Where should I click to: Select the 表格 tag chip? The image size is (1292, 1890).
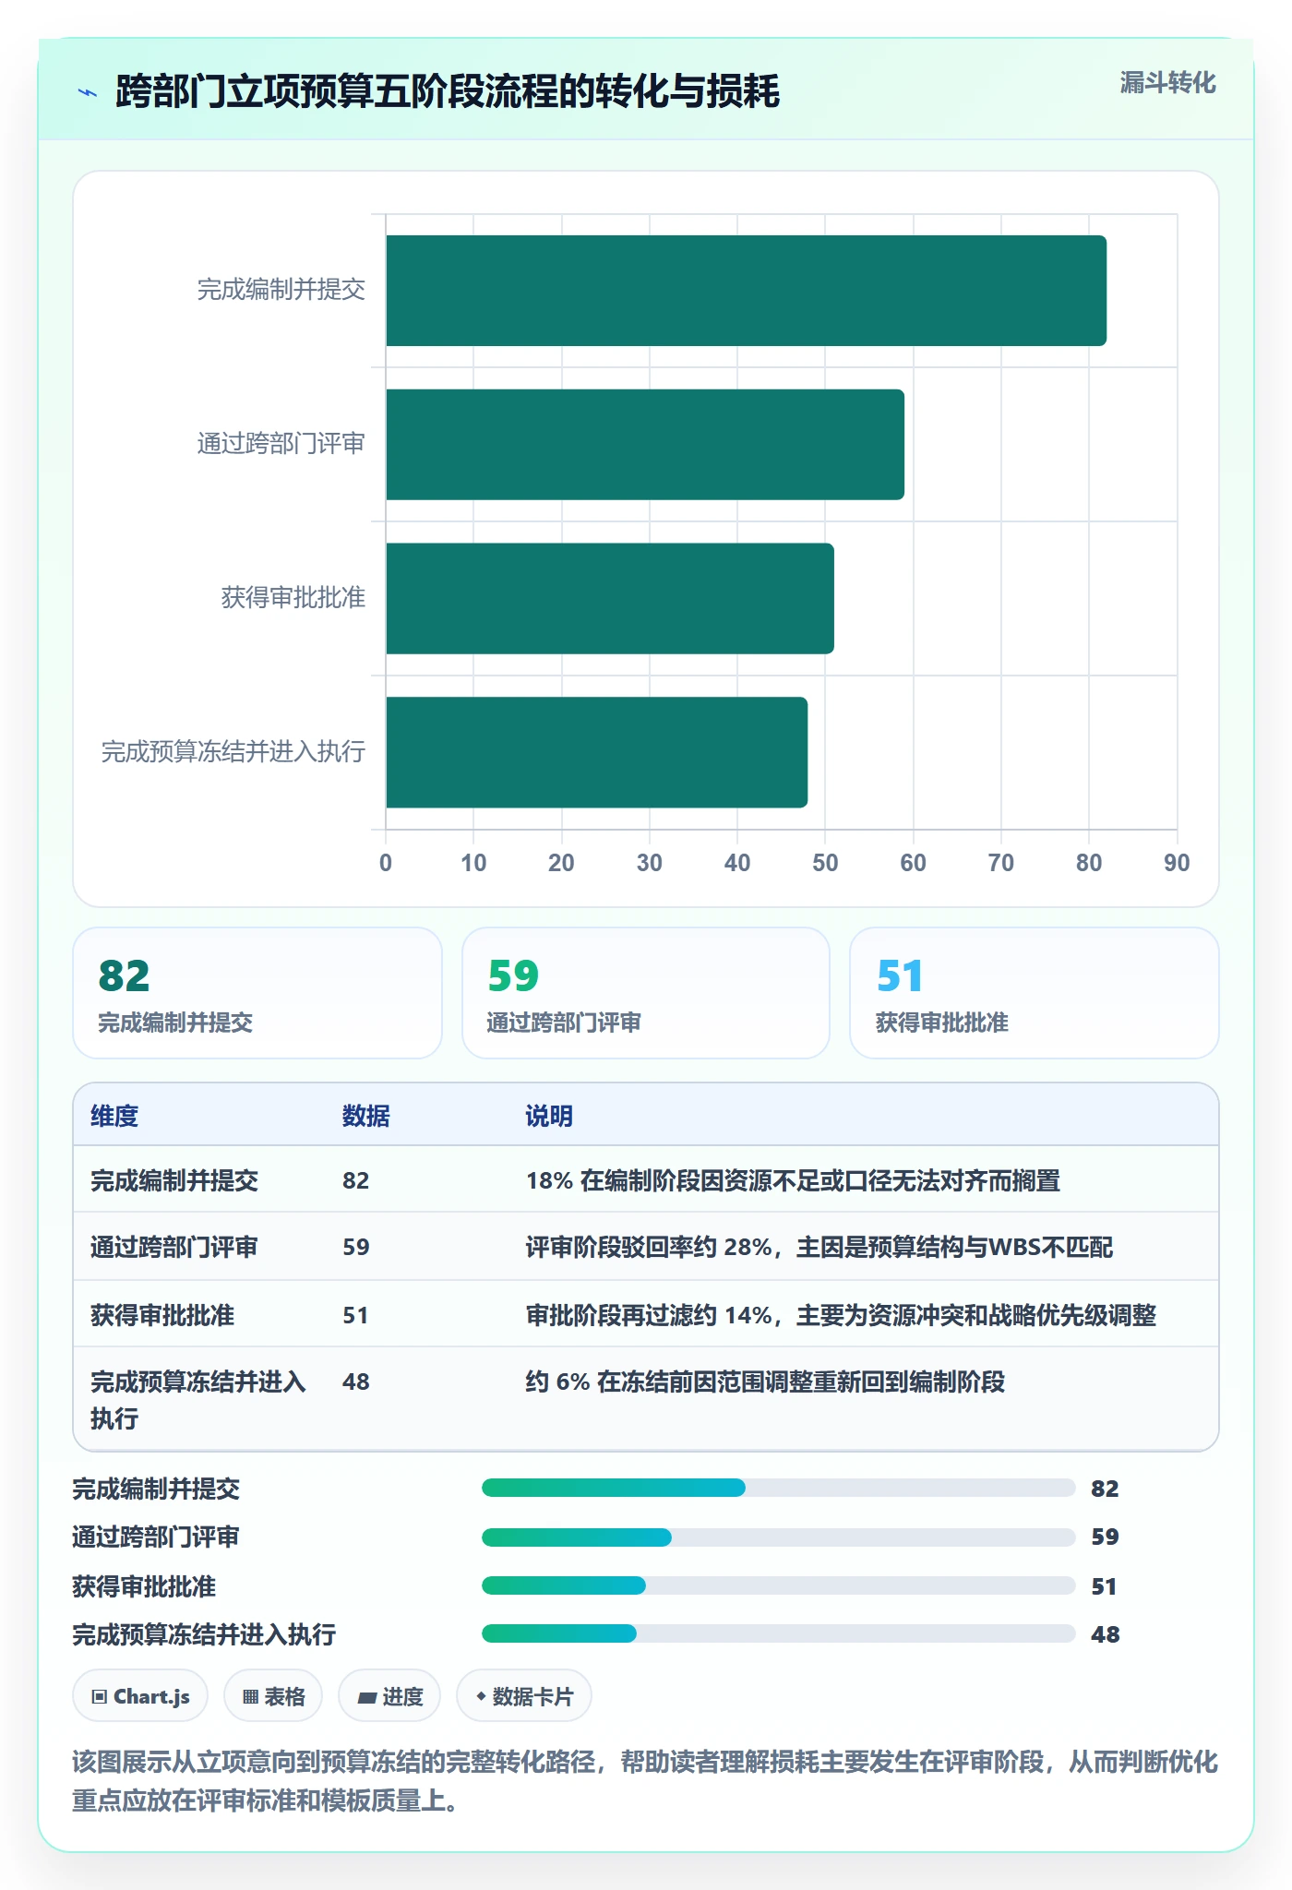coord(273,1696)
